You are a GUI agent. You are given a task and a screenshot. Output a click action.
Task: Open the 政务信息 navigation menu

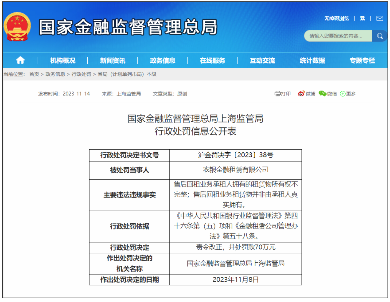click(x=163, y=60)
